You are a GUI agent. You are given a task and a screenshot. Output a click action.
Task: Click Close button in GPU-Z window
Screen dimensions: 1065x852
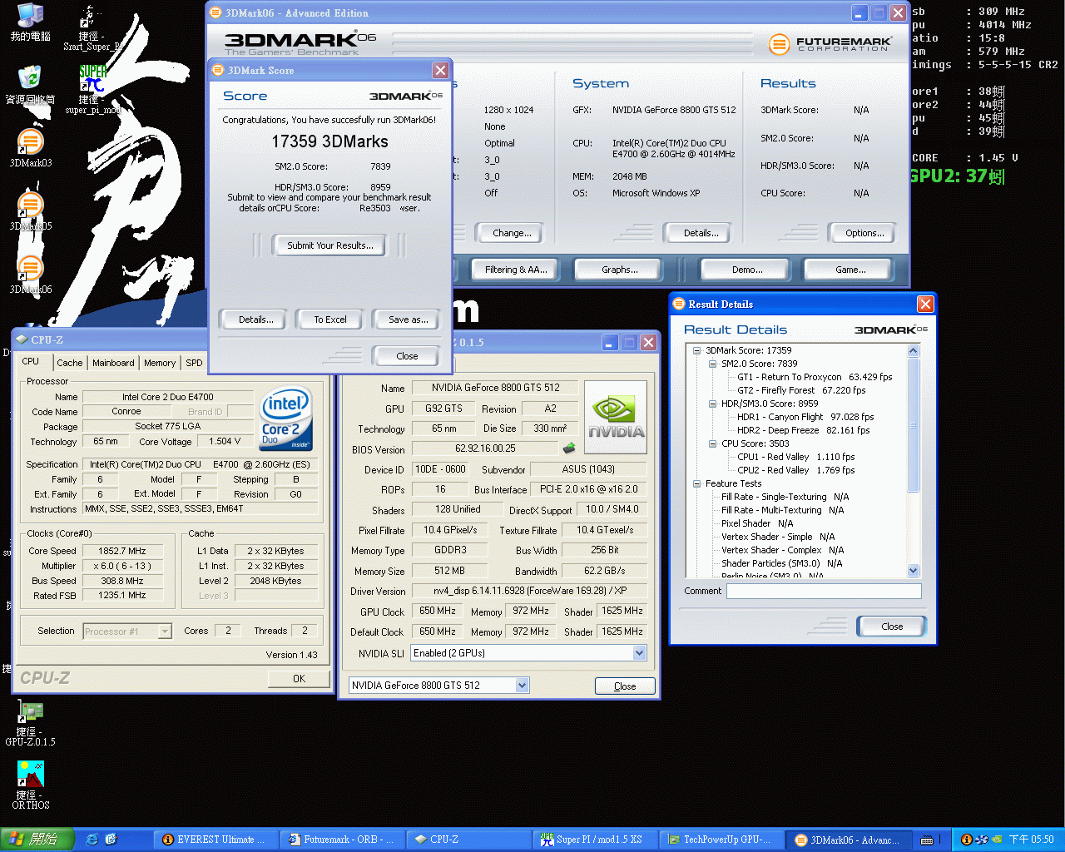point(625,686)
